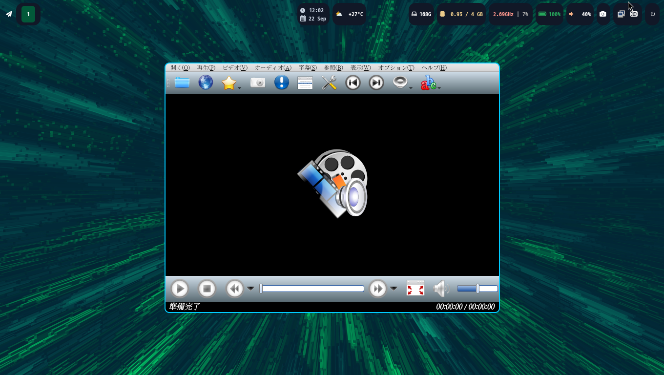Click the 100% battery indicator
Viewport: 664px width, 375px height.
click(x=549, y=14)
